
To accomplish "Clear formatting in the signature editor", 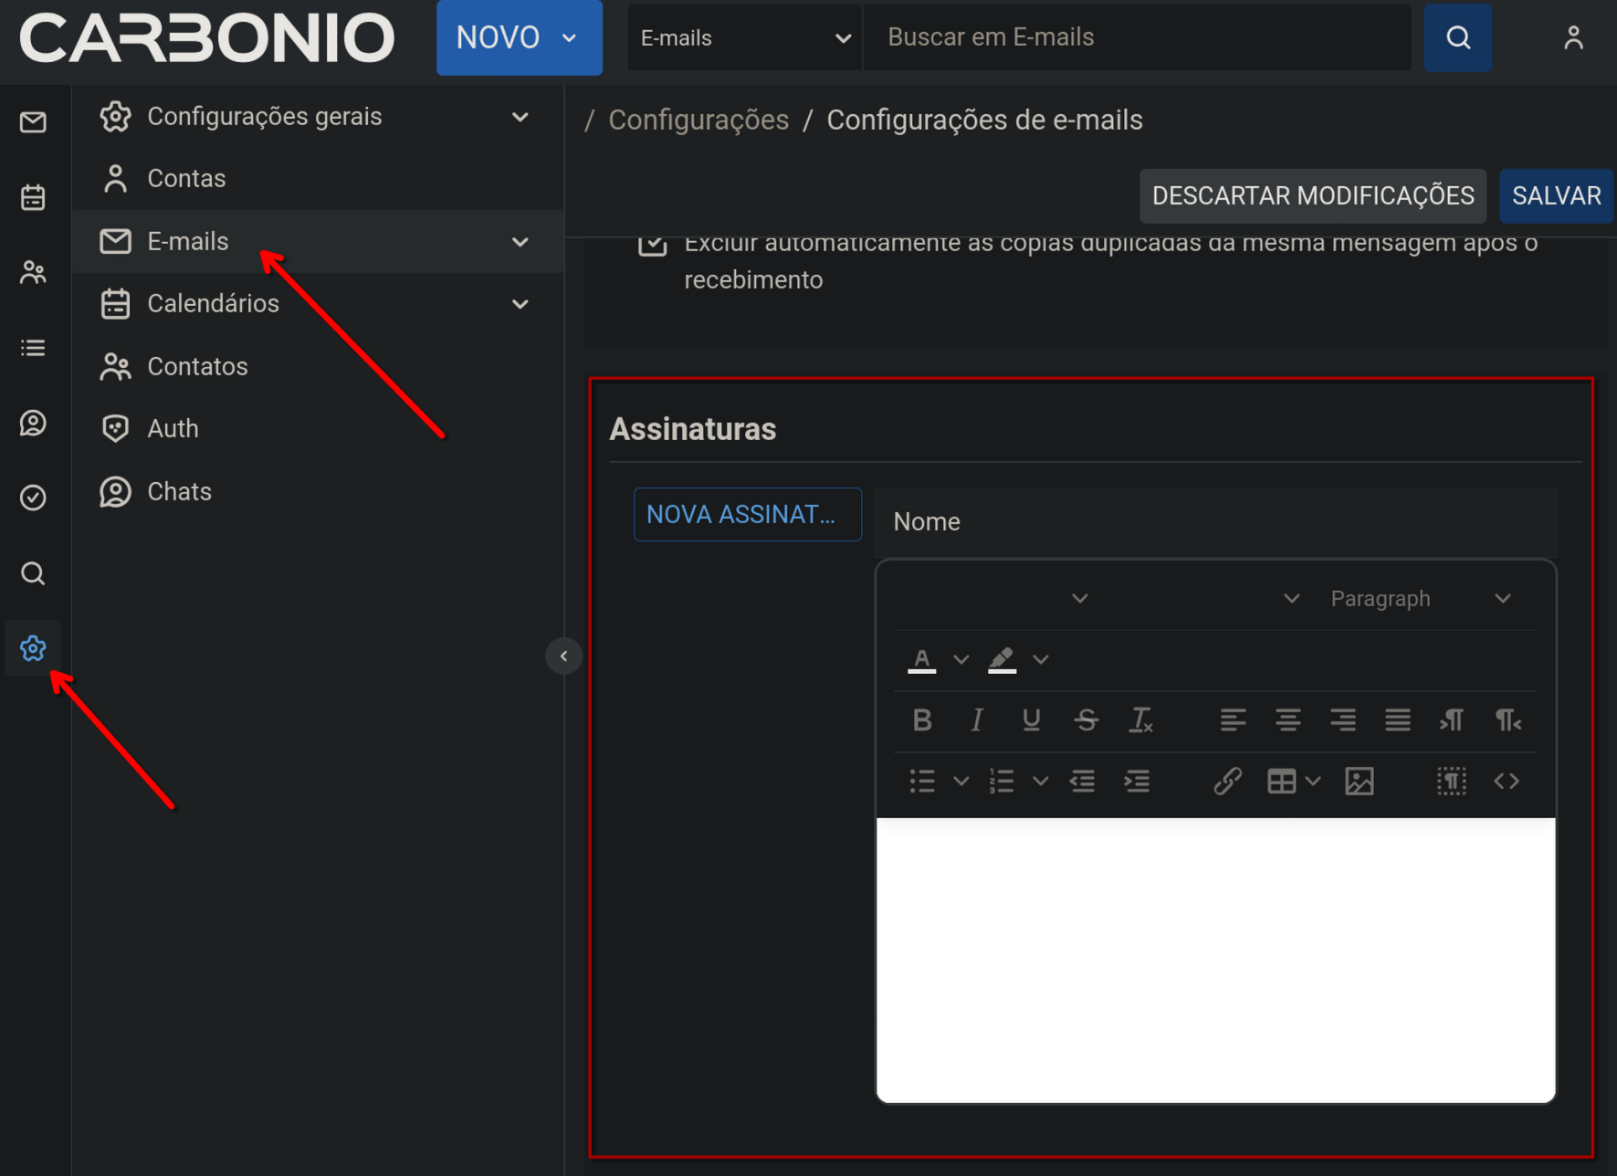I will 1141,720.
